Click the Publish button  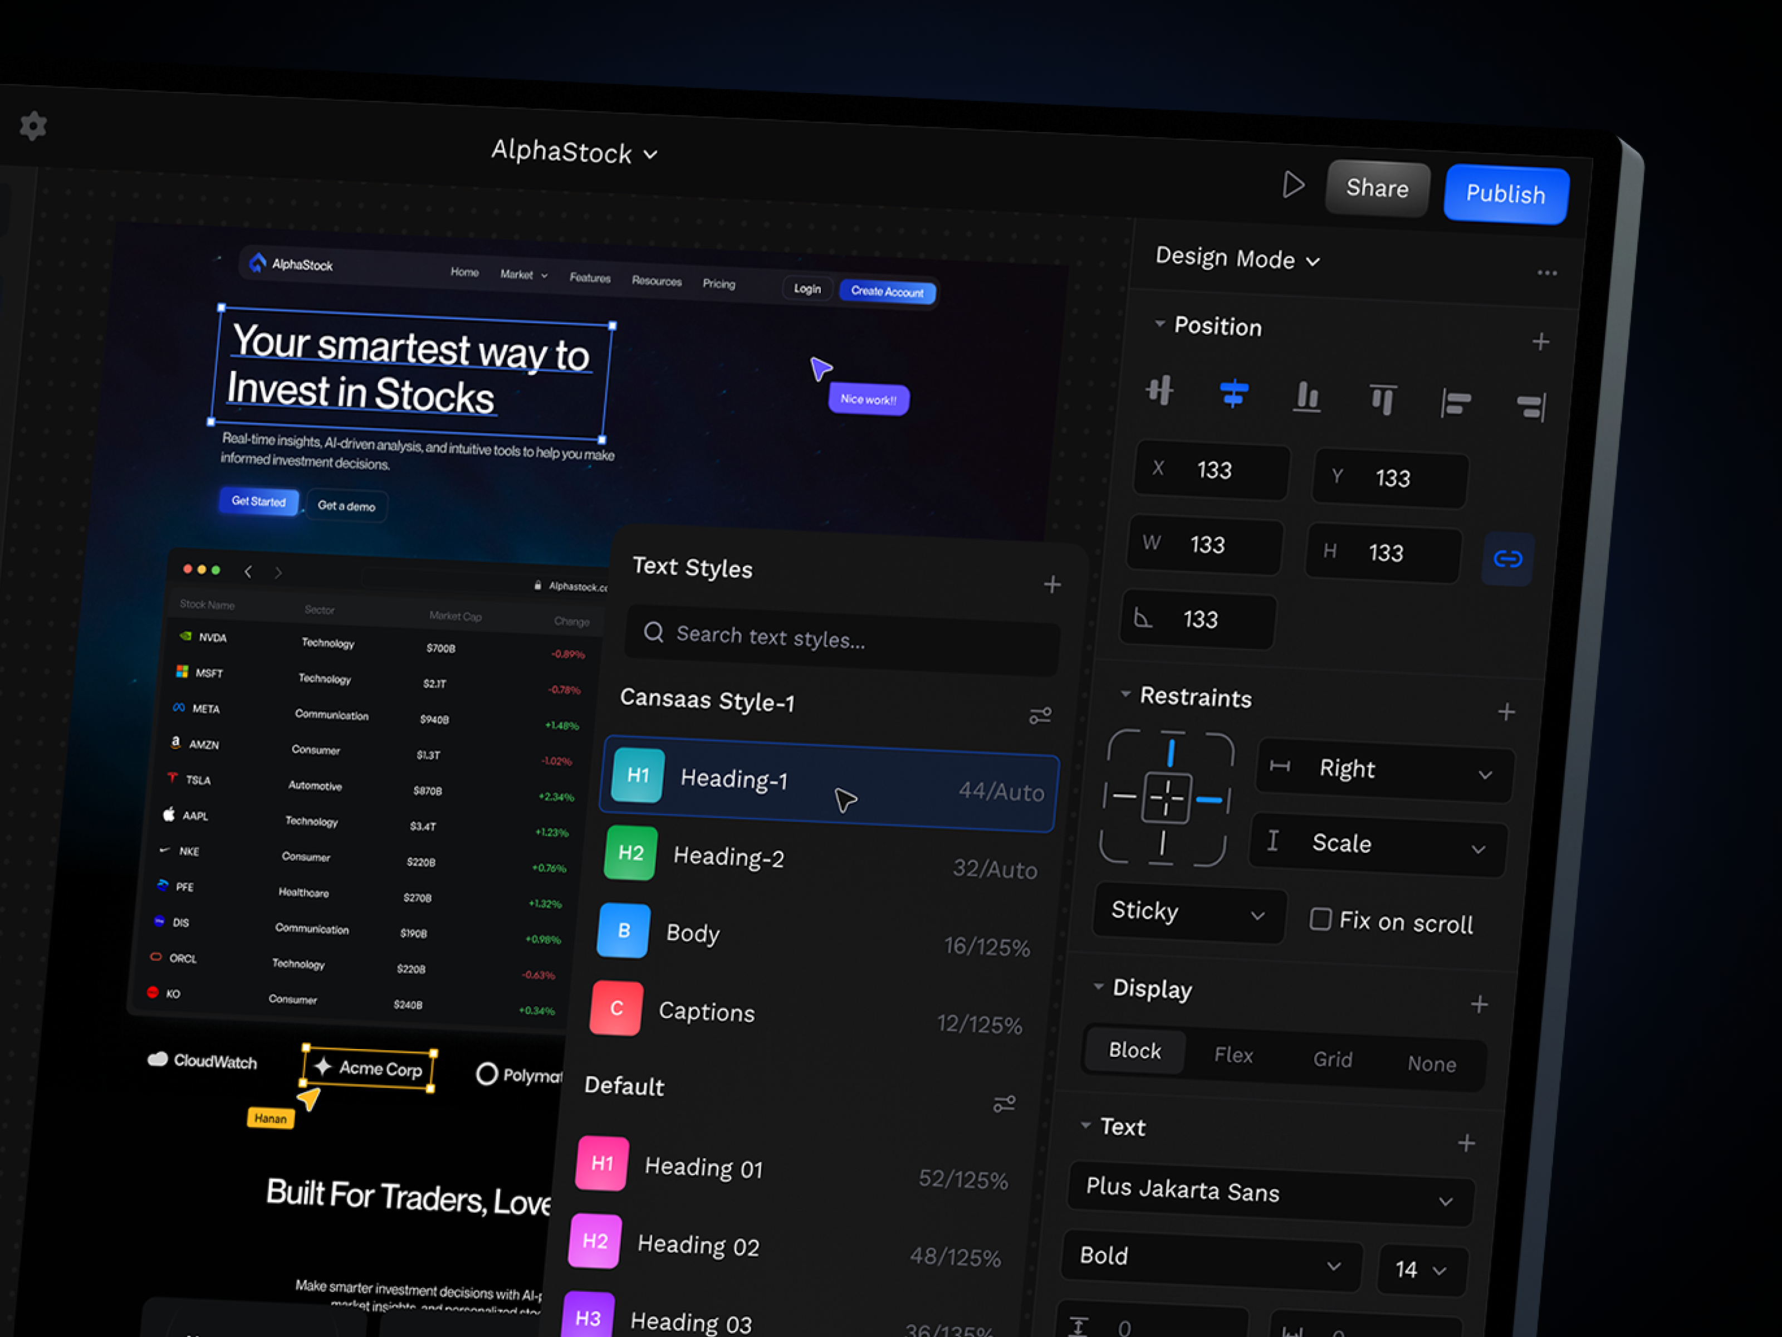1505,193
